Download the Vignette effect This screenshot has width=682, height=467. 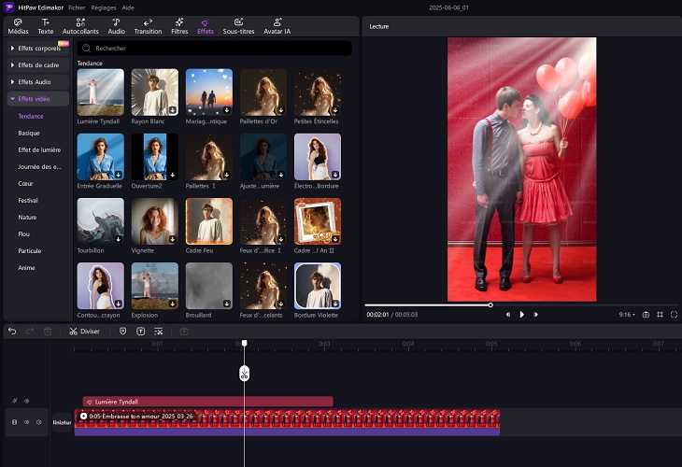(173, 239)
